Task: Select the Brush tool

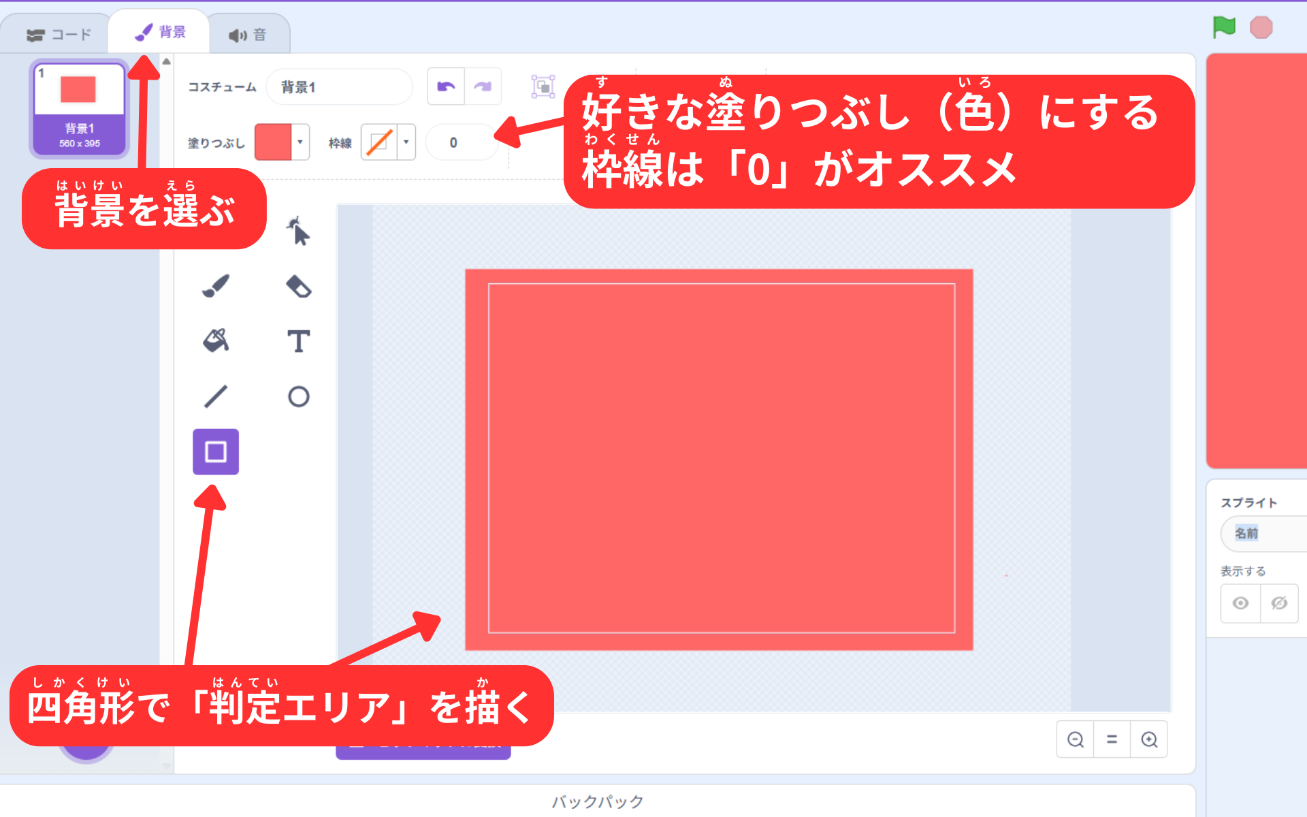Action: coord(216,286)
